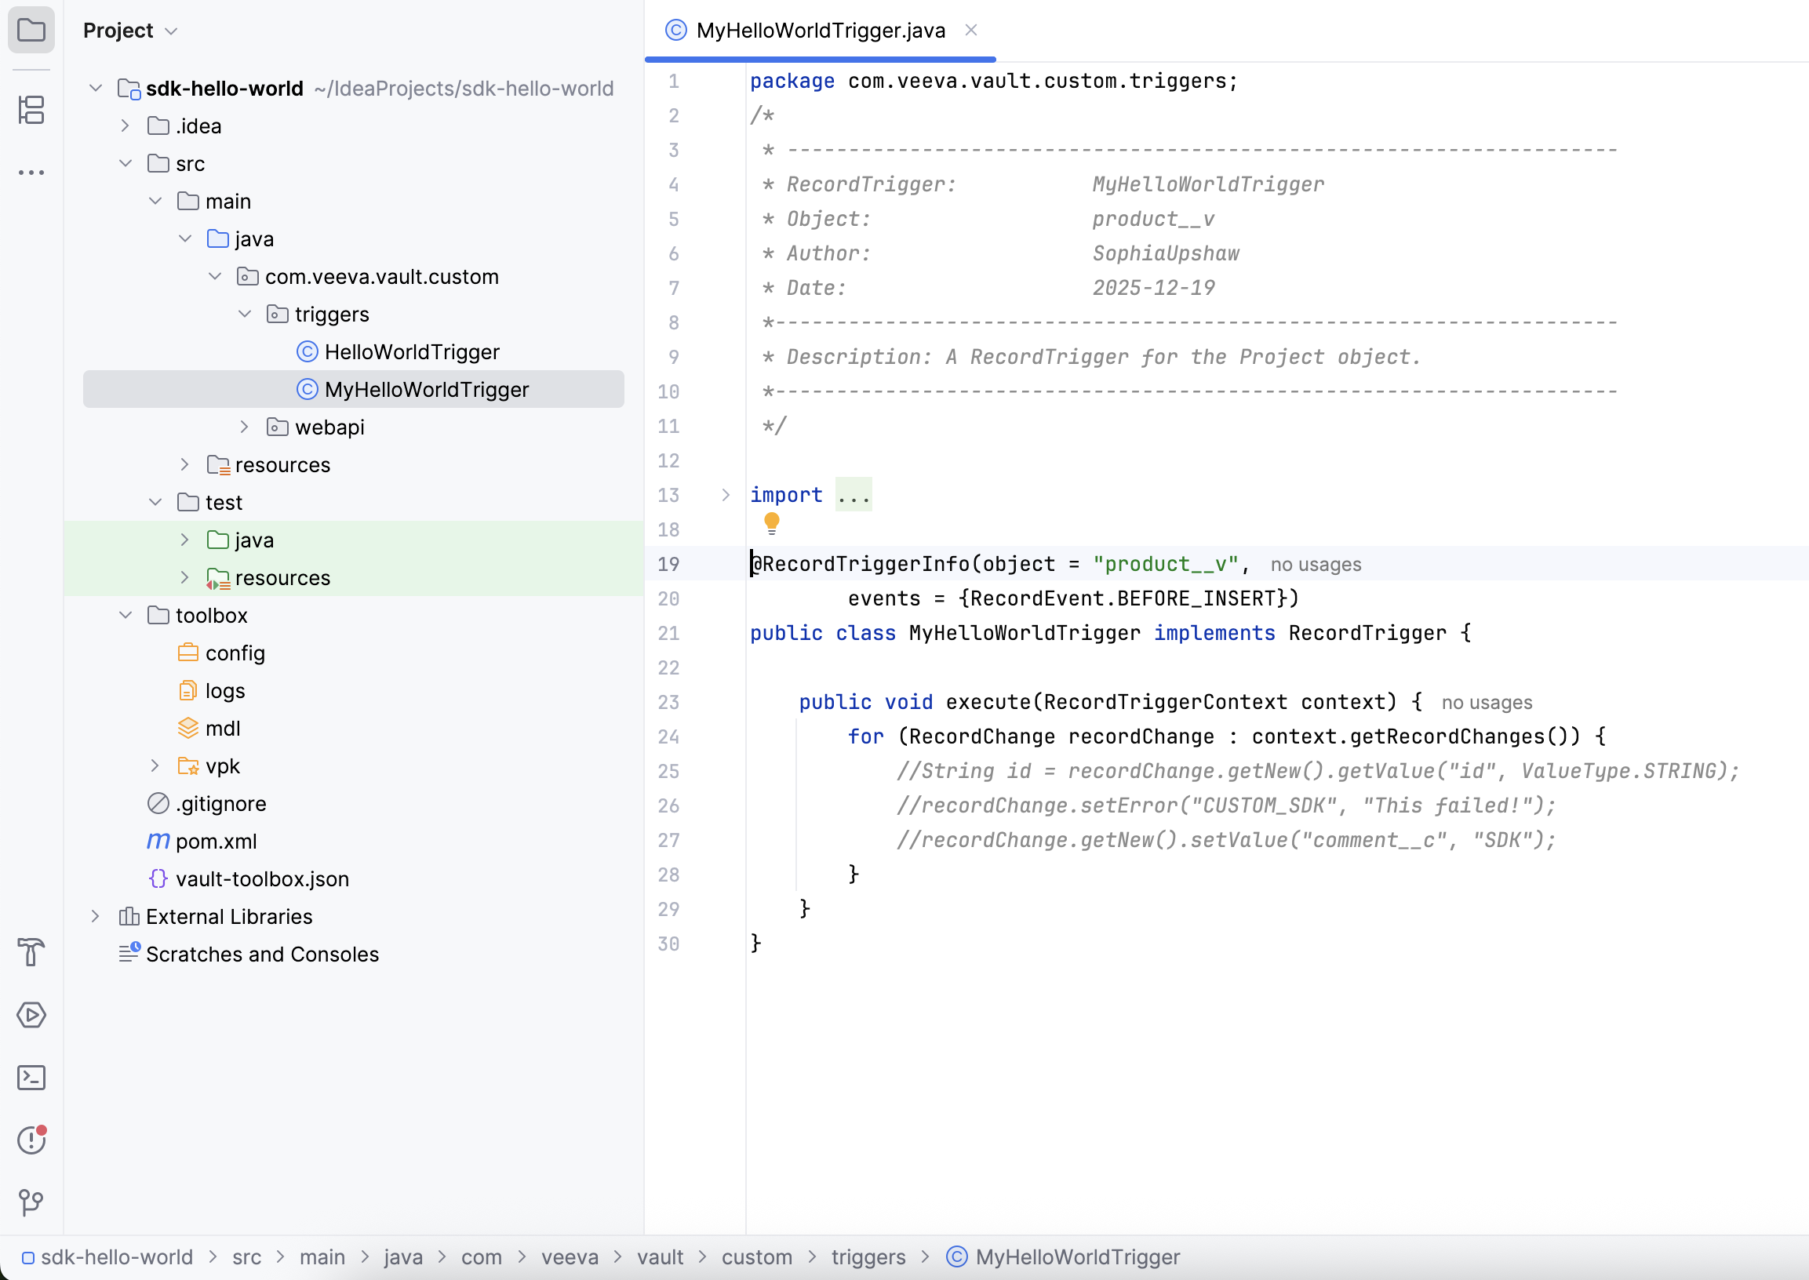The width and height of the screenshot is (1809, 1280).
Task: Select main folder in project tree
Action: coord(227,201)
